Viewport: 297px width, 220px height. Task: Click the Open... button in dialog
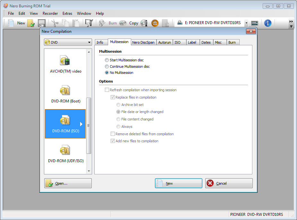pyautogui.click(x=68, y=183)
